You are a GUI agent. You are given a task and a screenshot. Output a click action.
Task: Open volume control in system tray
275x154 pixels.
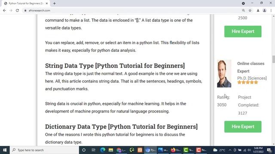pyautogui.click(x=249, y=150)
